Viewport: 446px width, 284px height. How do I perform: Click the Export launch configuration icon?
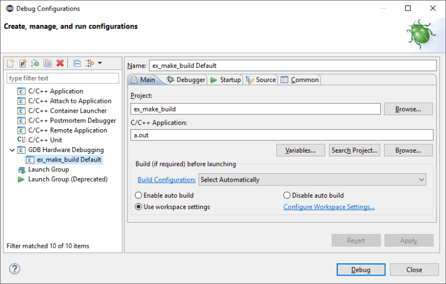pos(35,63)
